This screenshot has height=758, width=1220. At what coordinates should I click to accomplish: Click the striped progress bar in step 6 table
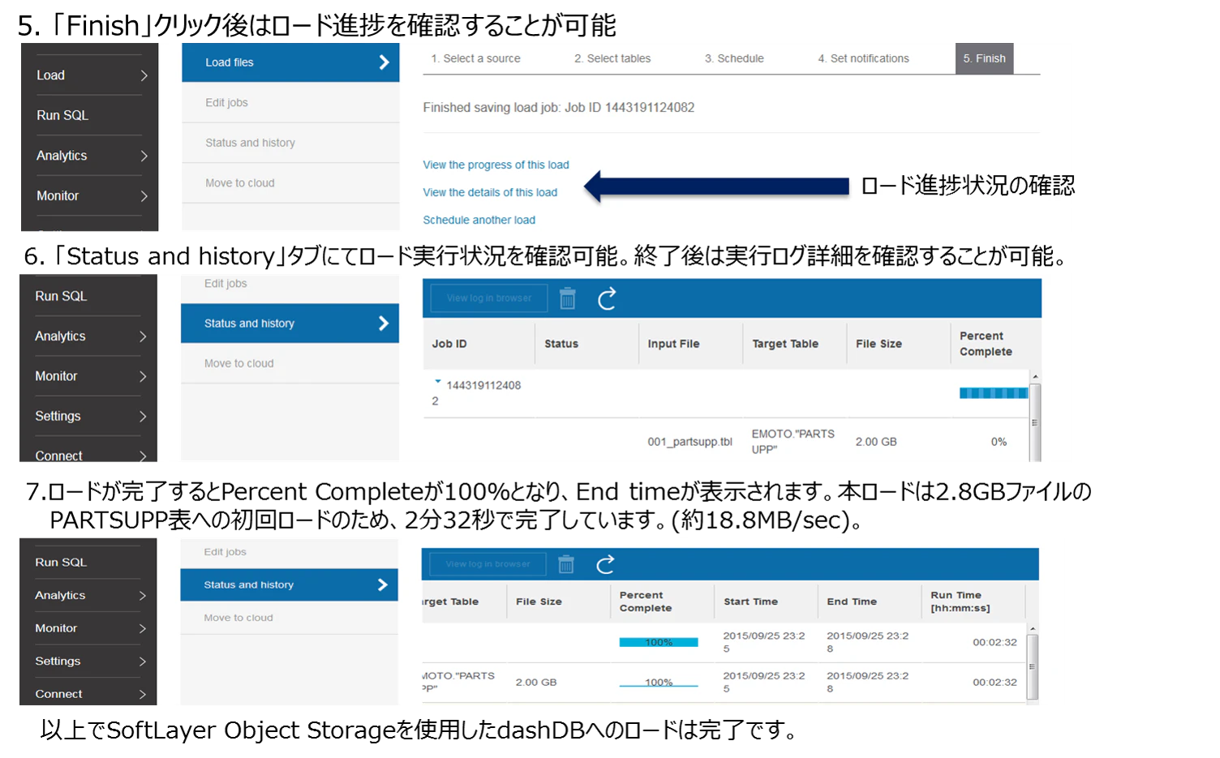tap(994, 393)
